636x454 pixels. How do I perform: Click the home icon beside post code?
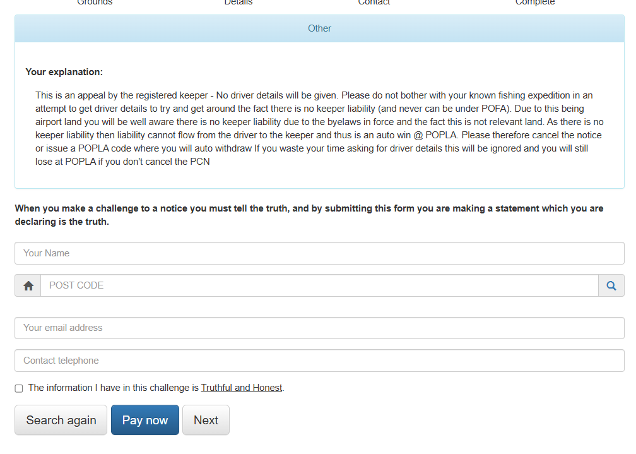pyautogui.click(x=28, y=285)
